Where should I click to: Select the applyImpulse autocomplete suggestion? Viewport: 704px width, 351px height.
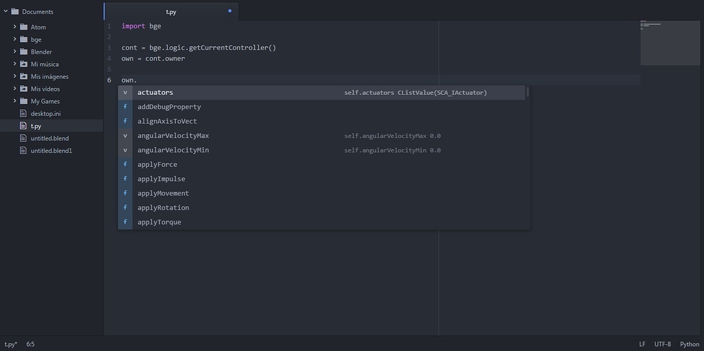pyautogui.click(x=161, y=179)
